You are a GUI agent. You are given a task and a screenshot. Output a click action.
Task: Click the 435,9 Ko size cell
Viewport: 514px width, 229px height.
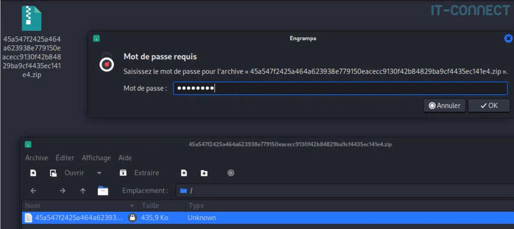pos(155,218)
